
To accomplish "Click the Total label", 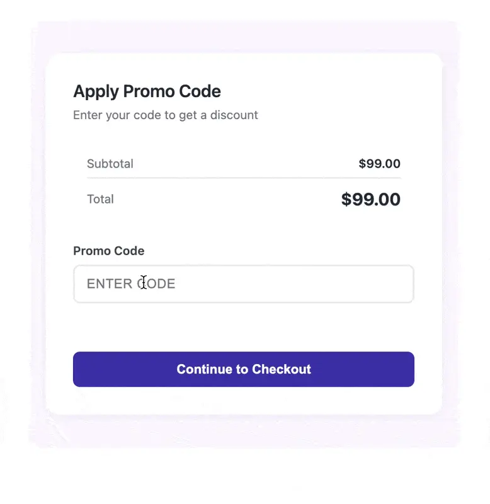I will [x=100, y=199].
